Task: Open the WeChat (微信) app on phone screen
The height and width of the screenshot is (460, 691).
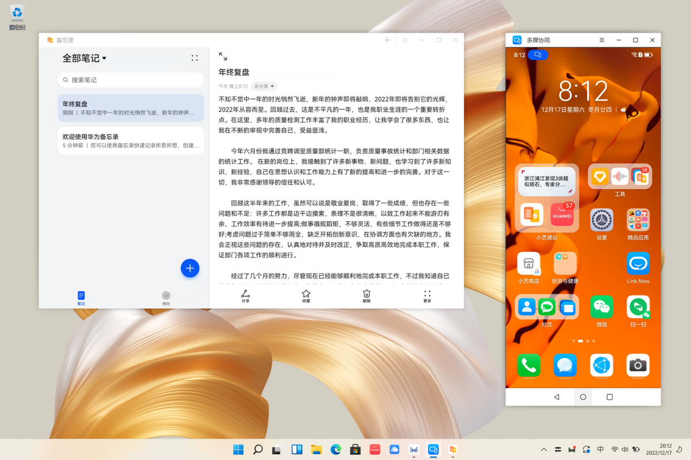Action: point(602,310)
